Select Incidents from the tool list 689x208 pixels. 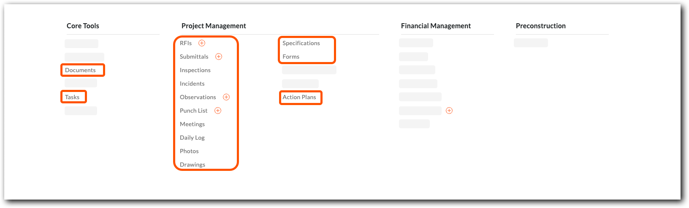[192, 84]
